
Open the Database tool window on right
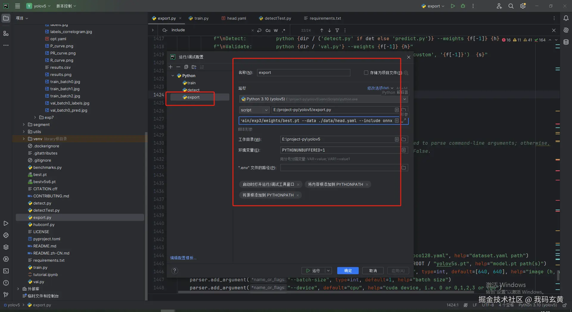pos(566,42)
